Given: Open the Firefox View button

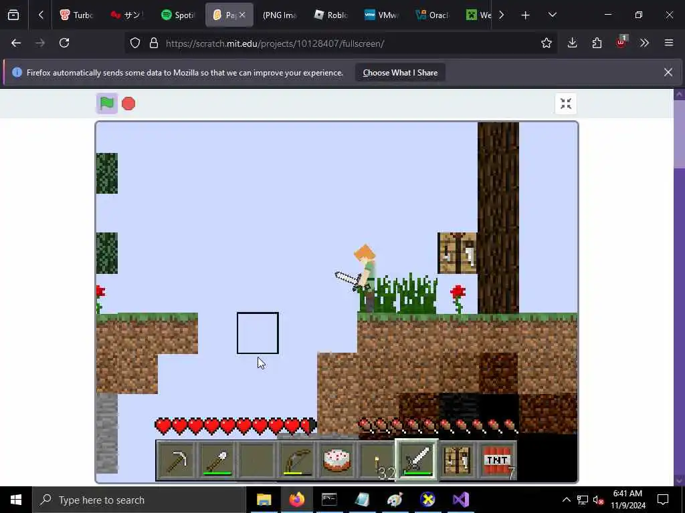Looking at the screenshot, I should coord(13,15).
